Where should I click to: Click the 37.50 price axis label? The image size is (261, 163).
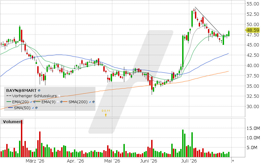pyautogui.click(x=253, y=76)
